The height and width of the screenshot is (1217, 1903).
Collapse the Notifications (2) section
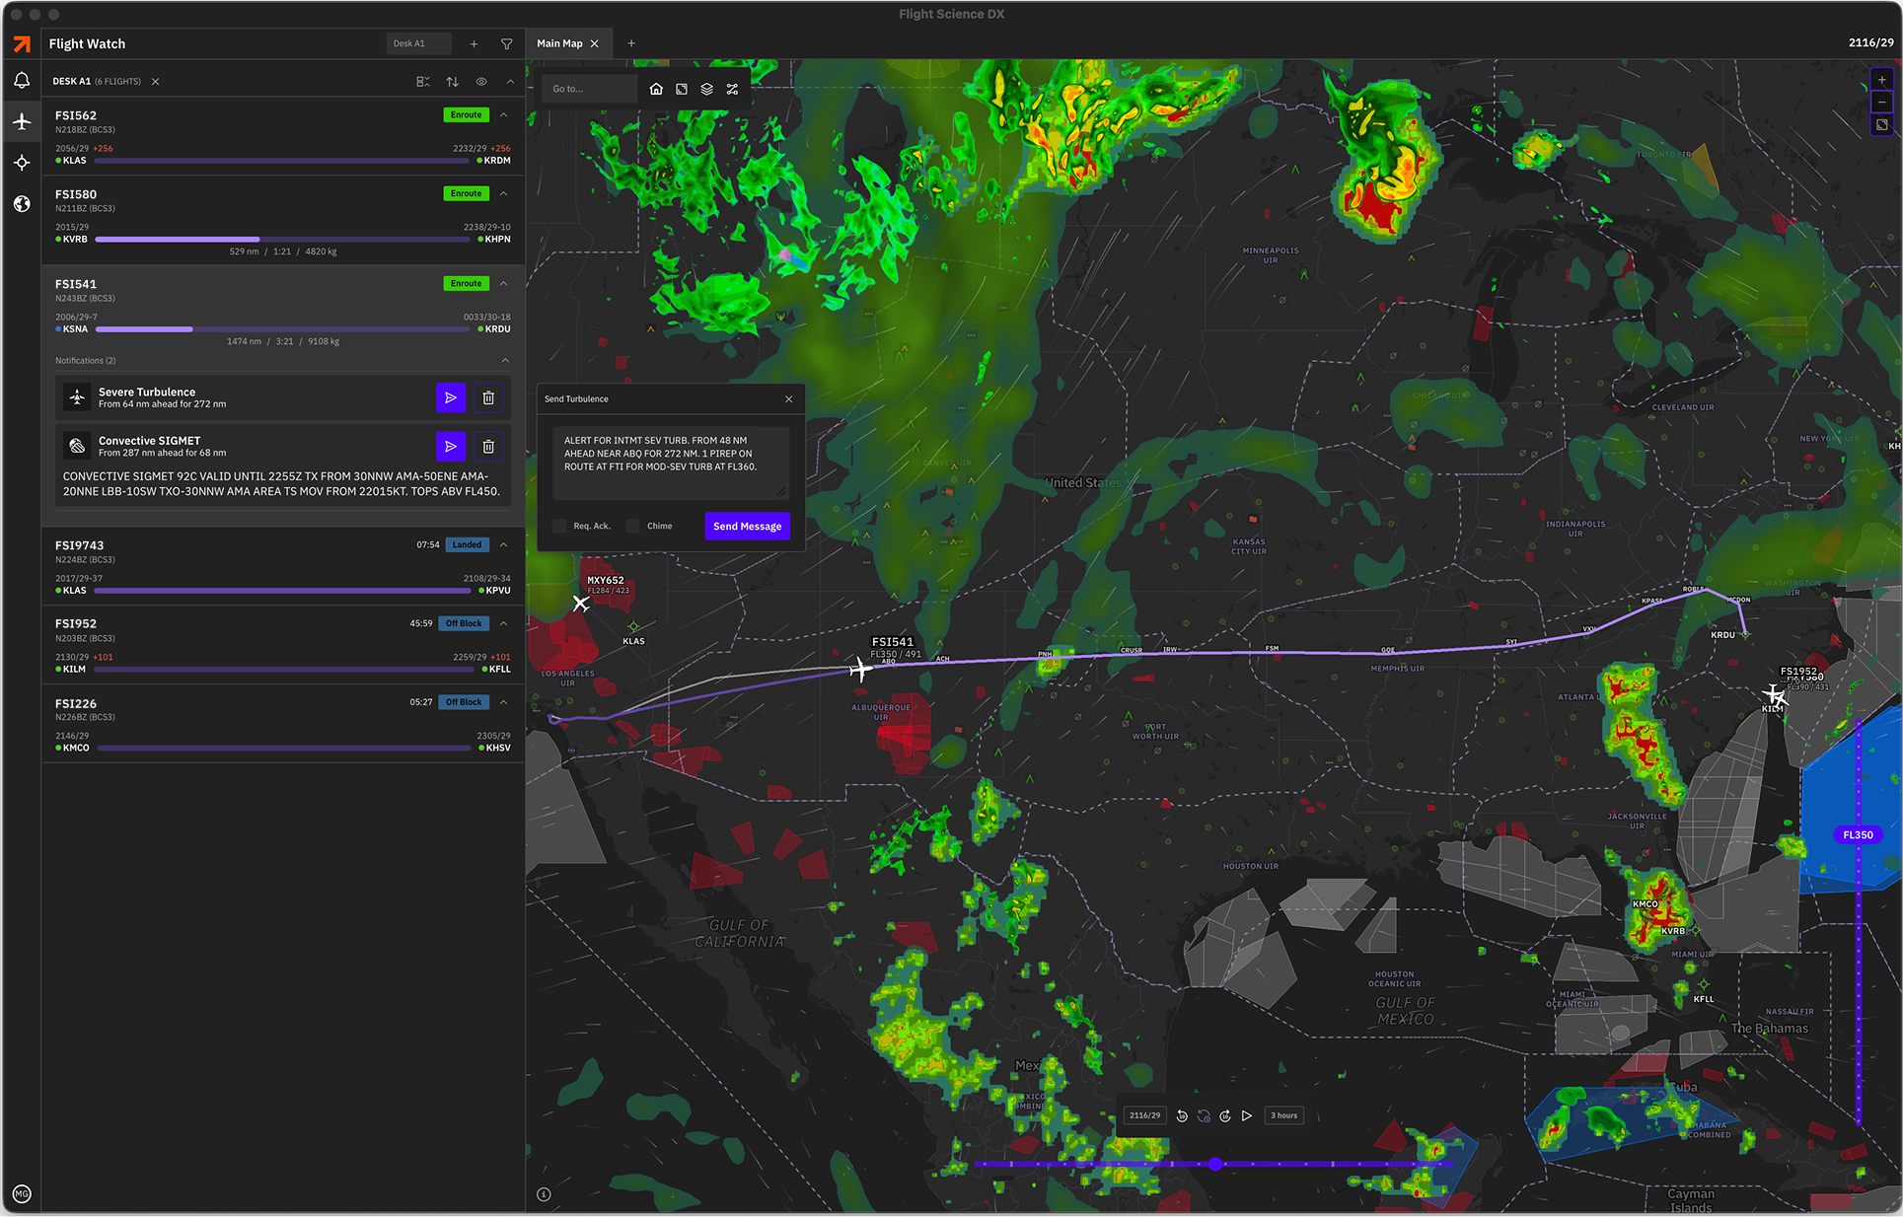[x=505, y=360]
